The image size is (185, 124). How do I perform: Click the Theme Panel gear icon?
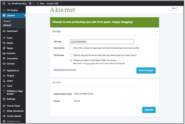[4, 106]
